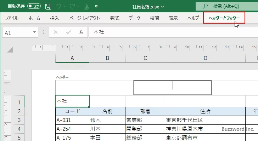Click the formula bar Cancel X icon
The height and width of the screenshot is (141, 258).
(x=56, y=32)
